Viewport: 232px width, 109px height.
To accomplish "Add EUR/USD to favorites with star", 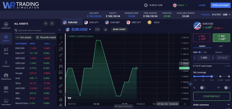I will click(x=60, y=30).
